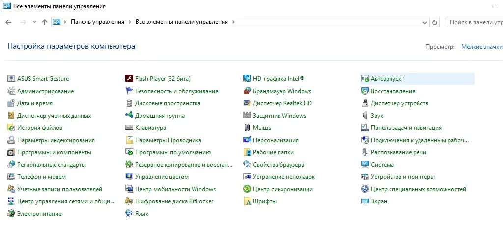Open Рабочие папки link
The height and width of the screenshot is (249, 503).
273,152
